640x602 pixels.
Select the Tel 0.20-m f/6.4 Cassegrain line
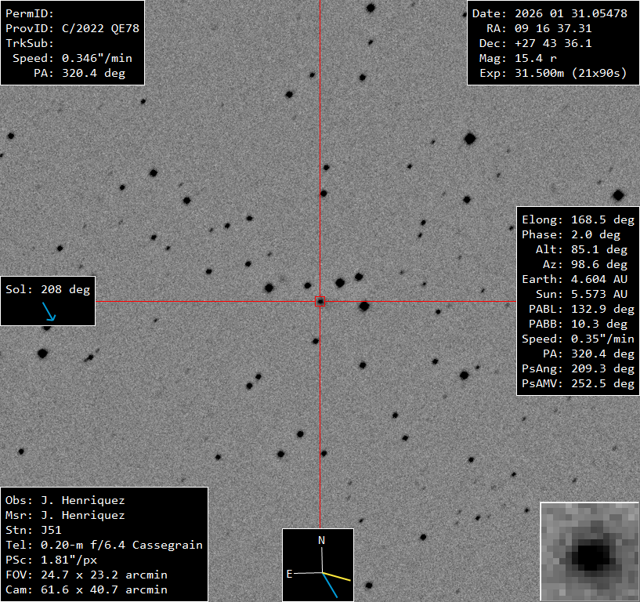[103, 545]
